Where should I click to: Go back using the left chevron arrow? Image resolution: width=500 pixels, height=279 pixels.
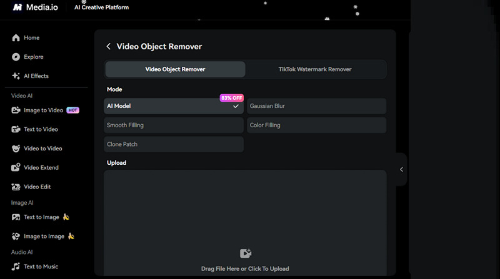pos(109,47)
